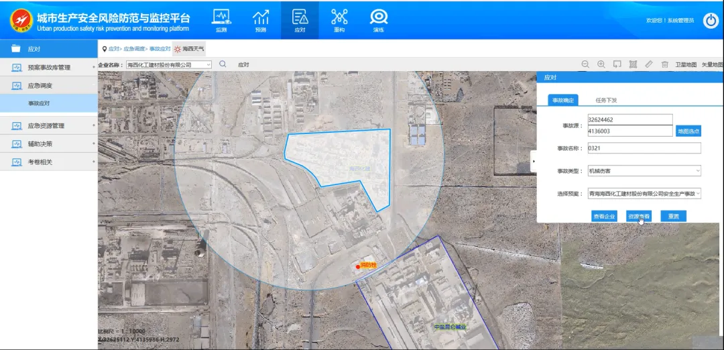Click the 事故源 field showing 4136003

pyautogui.click(x=630, y=131)
